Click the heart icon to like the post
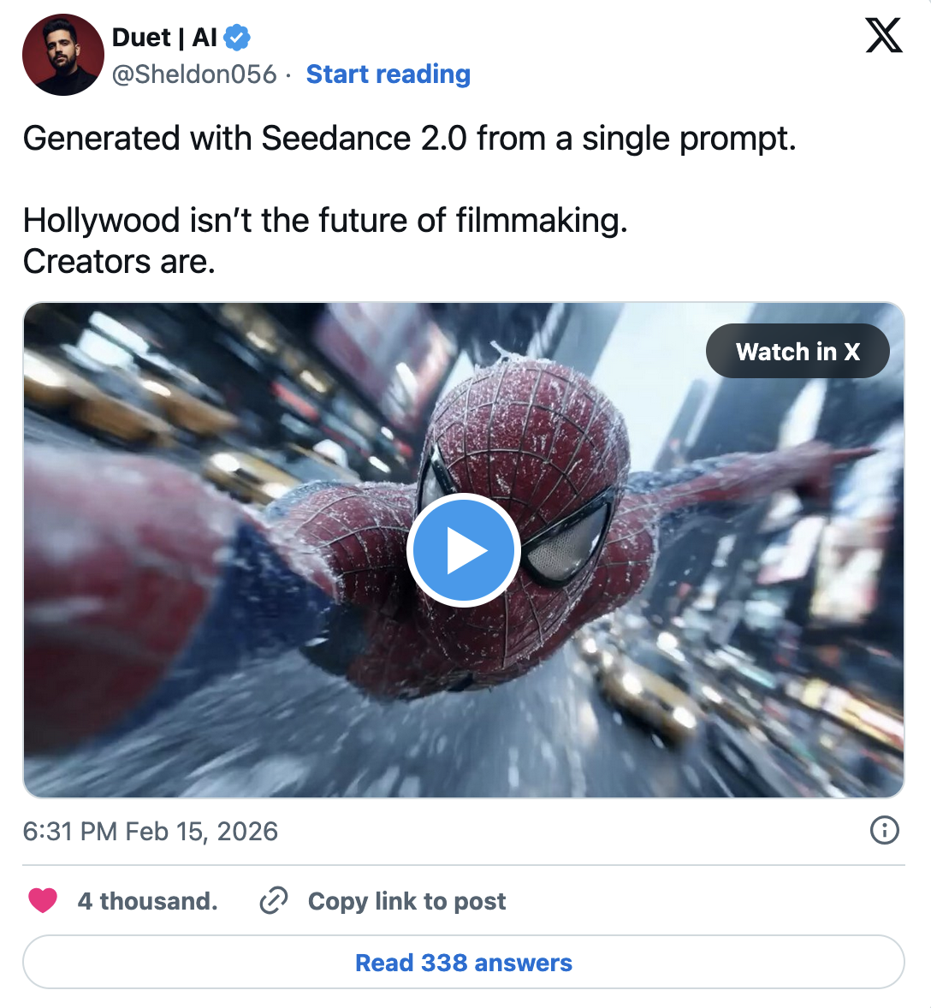The image size is (931, 1008). (x=42, y=900)
